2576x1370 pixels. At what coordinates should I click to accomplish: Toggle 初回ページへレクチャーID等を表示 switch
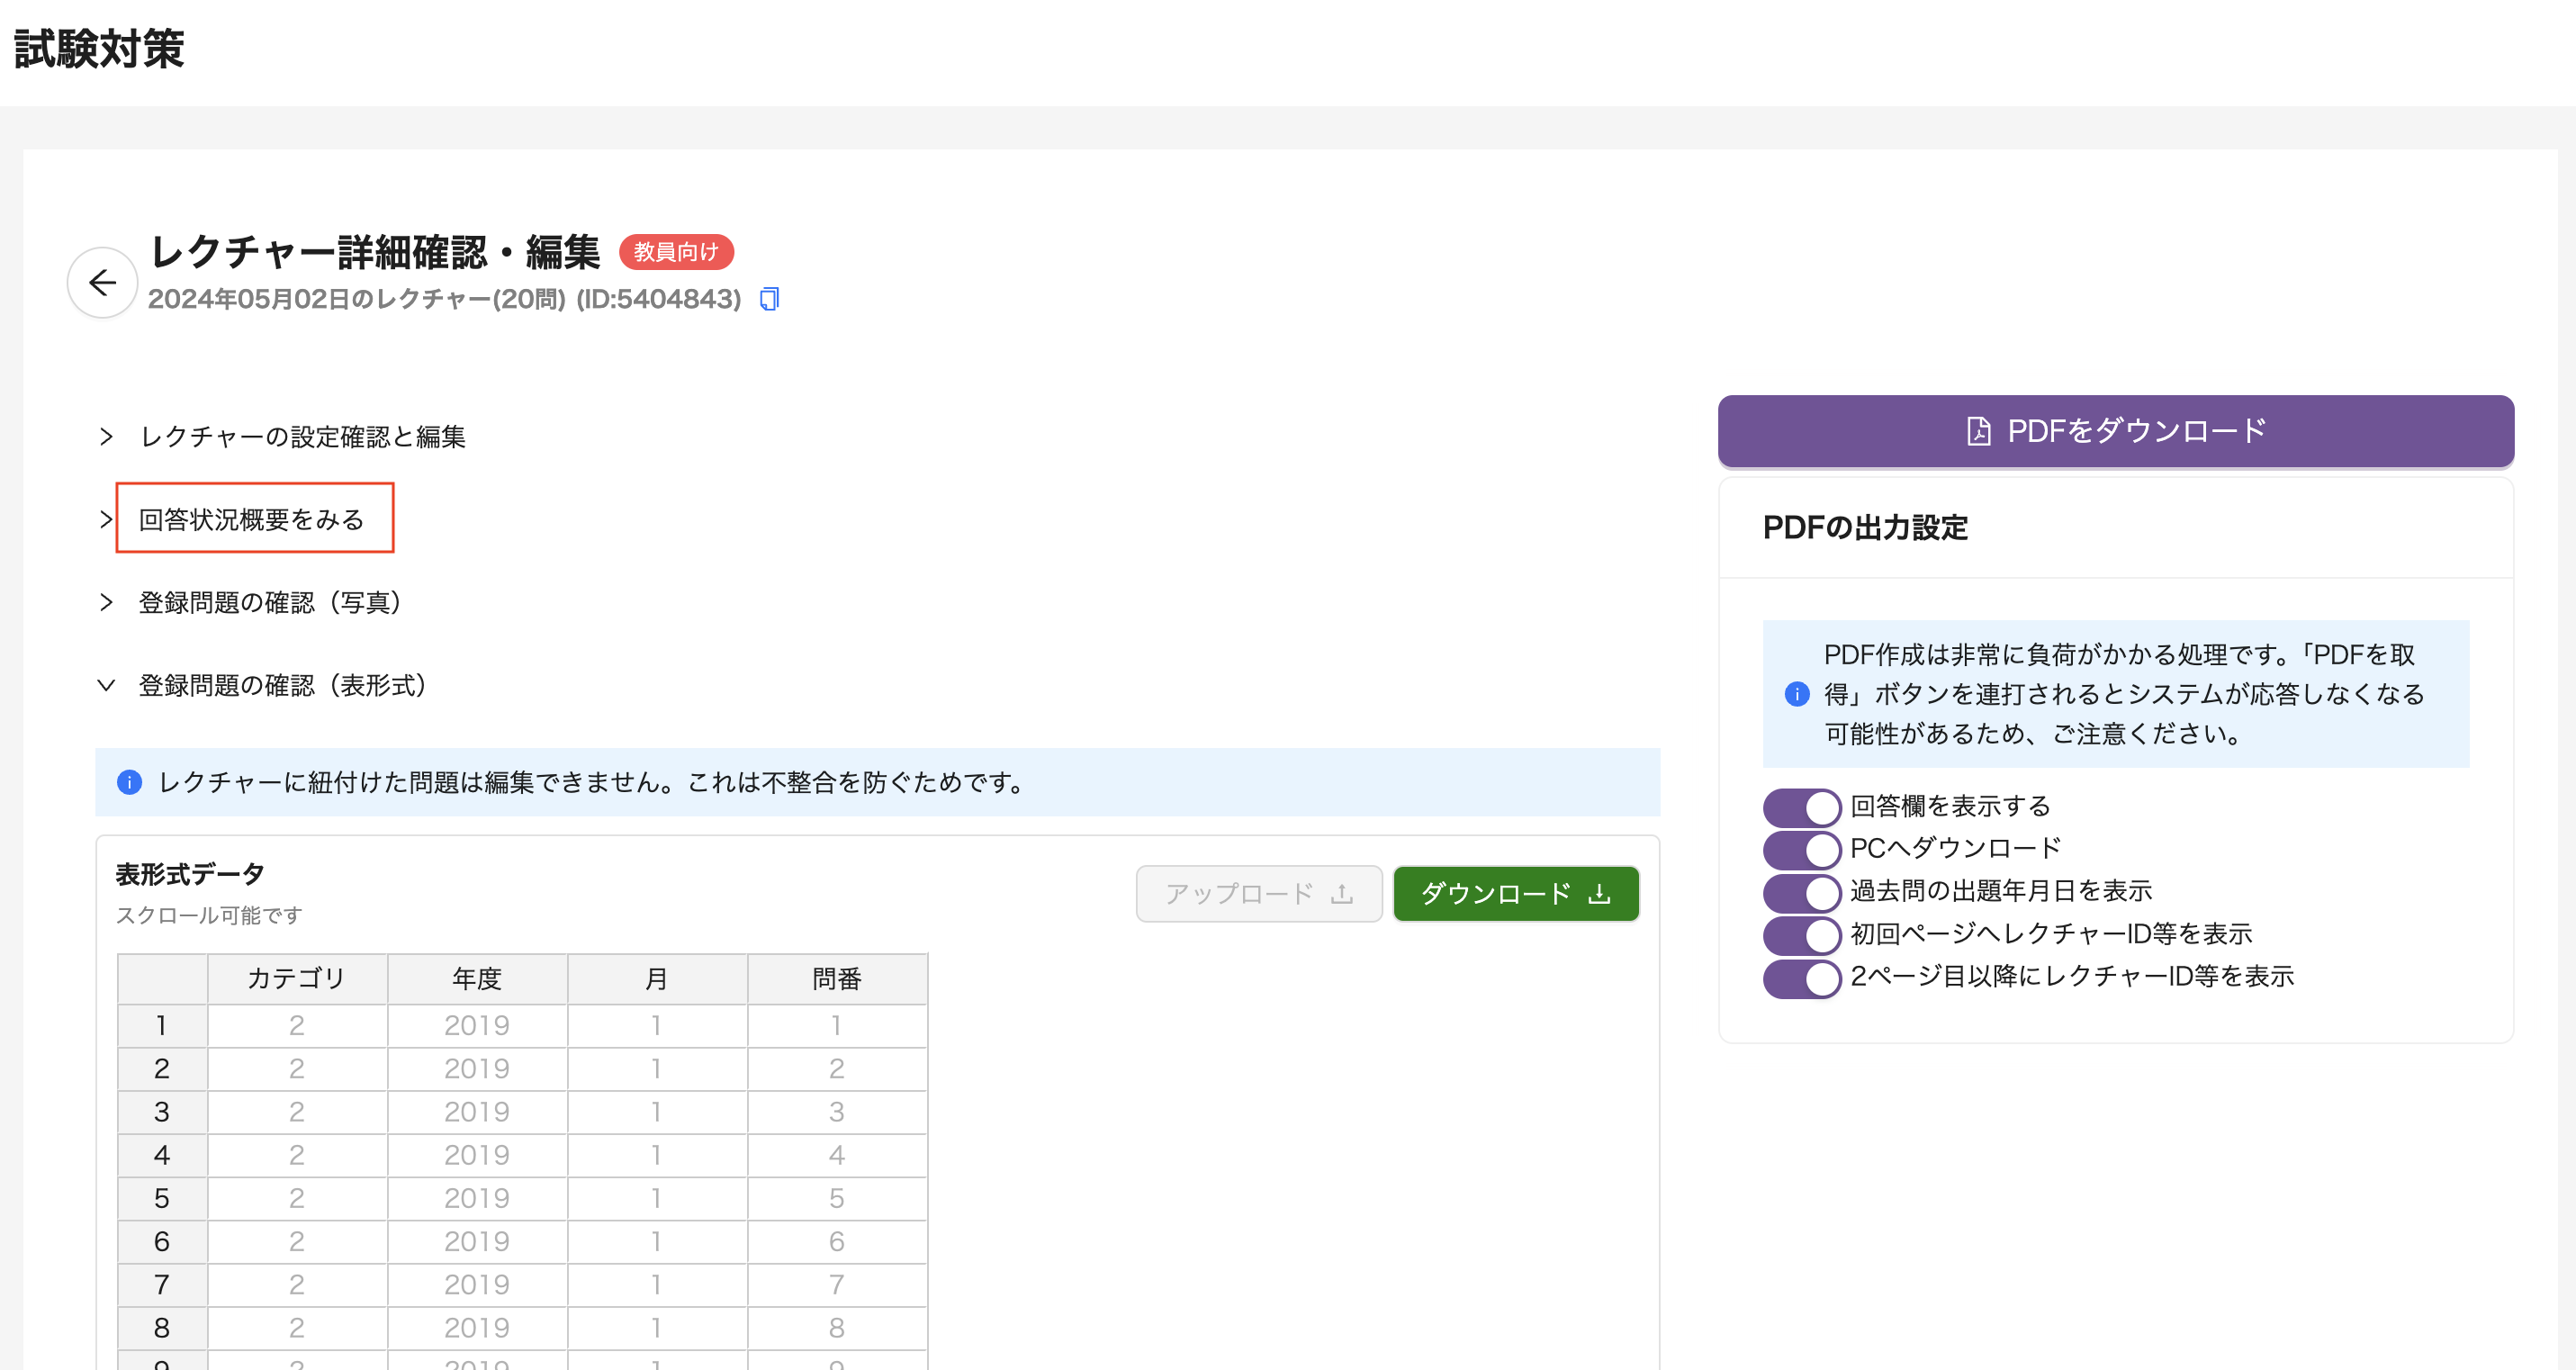[1801, 935]
